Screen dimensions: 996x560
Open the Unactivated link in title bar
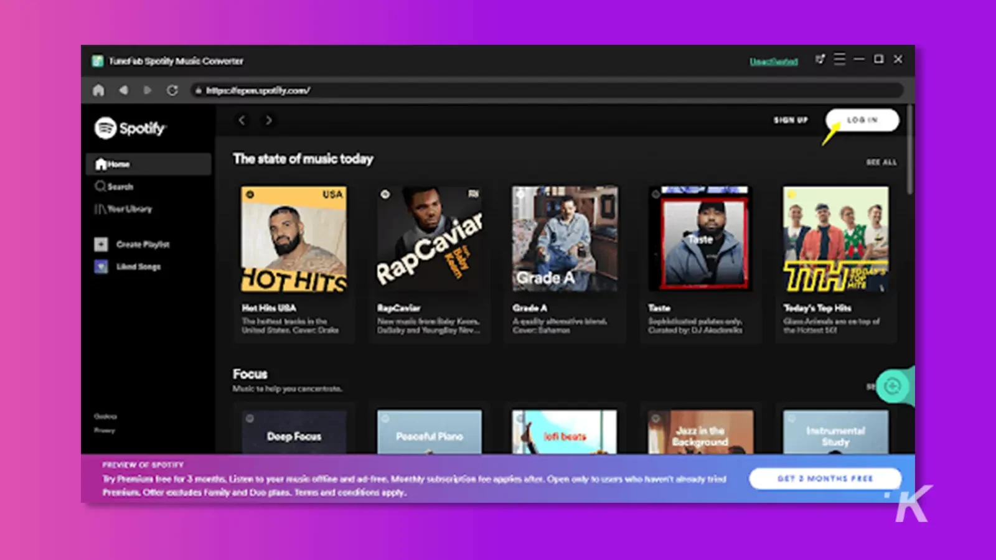click(774, 62)
